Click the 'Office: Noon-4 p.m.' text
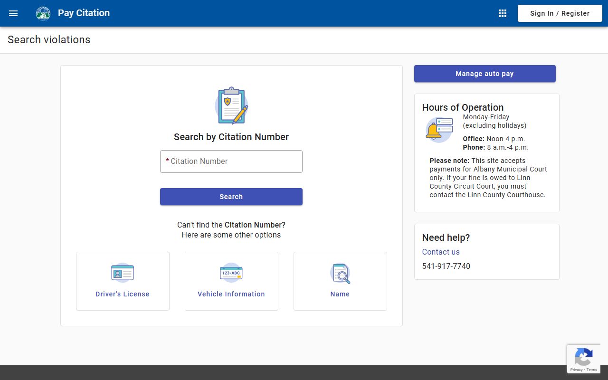 pyautogui.click(x=494, y=139)
